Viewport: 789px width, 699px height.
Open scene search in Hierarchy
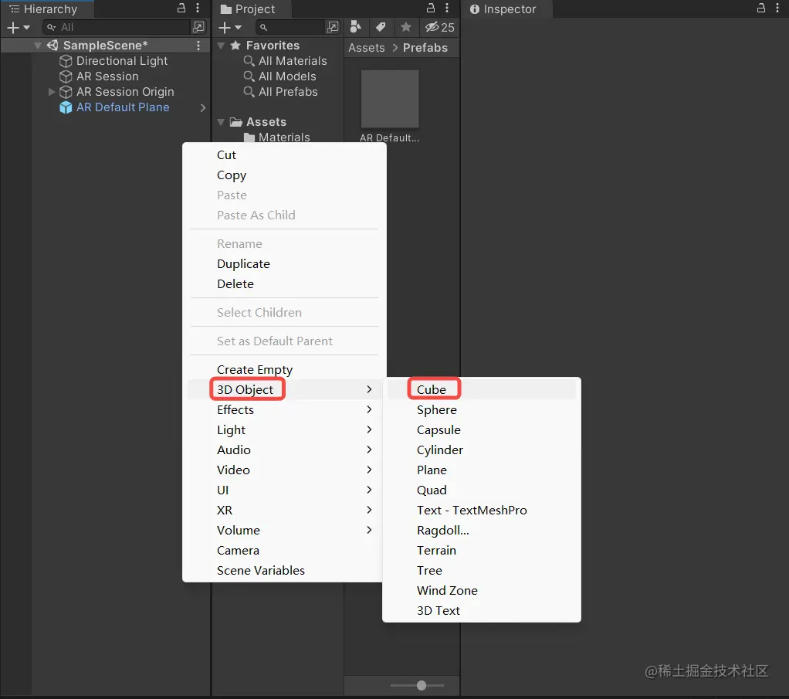pyautogui.click(x=198, y=27)
